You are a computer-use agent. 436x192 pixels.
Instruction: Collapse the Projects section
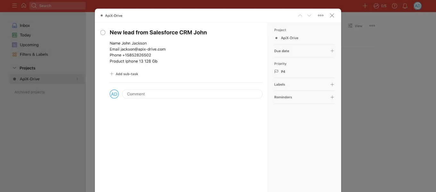pyautogui.click(x=14, y=68)
